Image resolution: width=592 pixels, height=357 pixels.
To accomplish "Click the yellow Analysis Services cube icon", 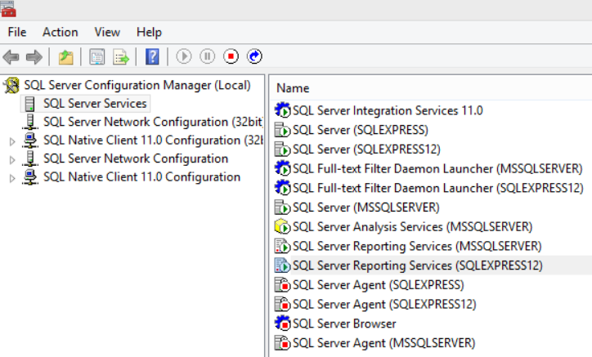I will pos(282,227).
